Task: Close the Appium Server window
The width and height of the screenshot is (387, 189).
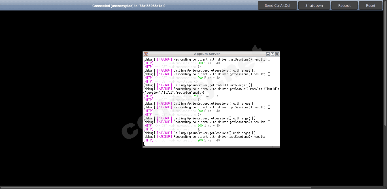Action: tap(277, 54)
